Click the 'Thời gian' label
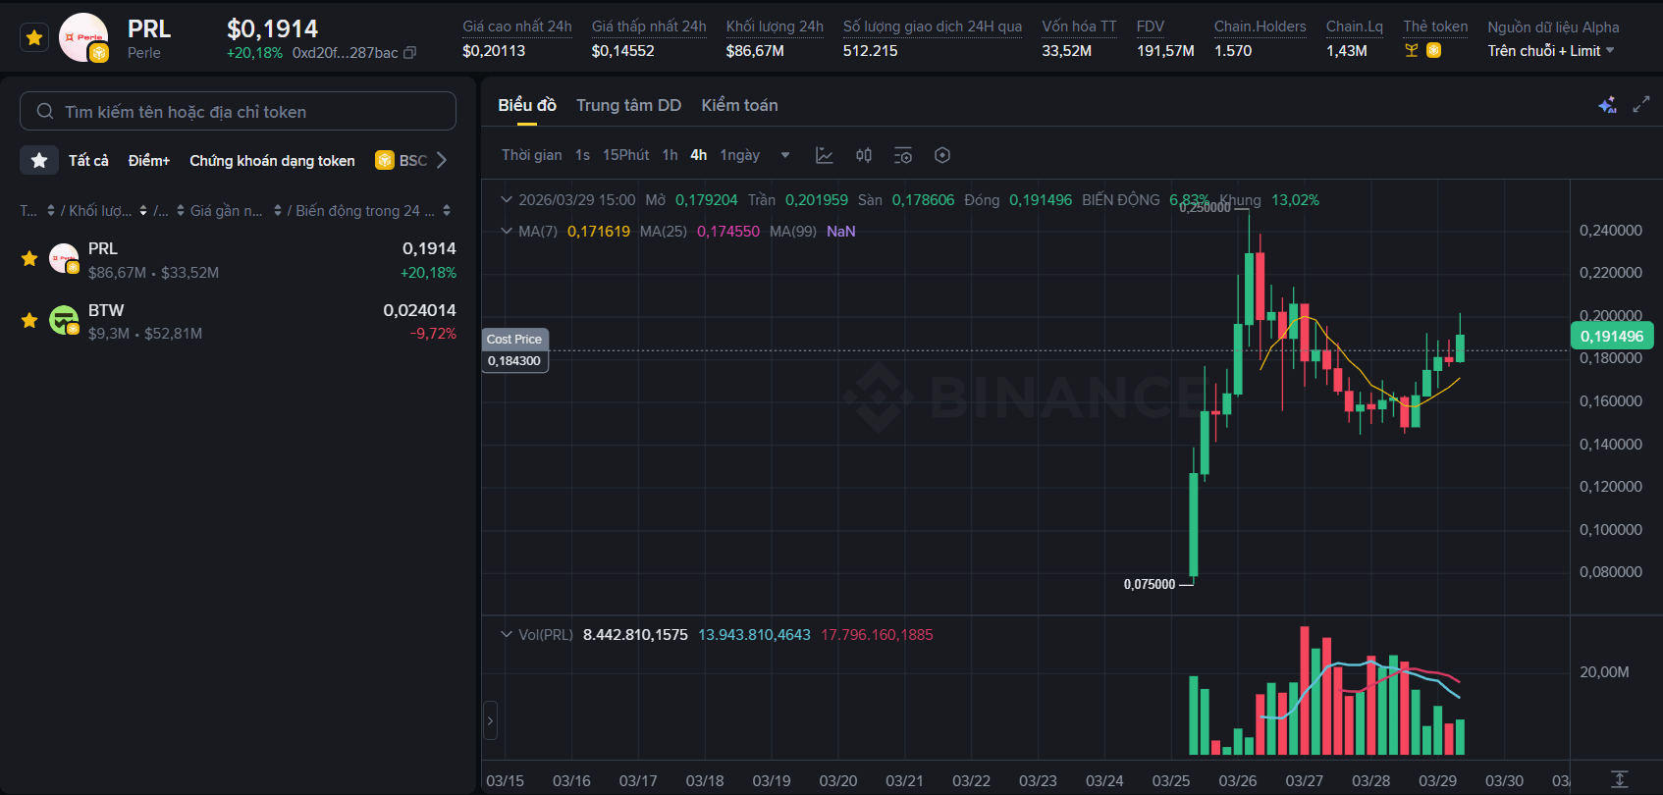 (x=532, y=155)
